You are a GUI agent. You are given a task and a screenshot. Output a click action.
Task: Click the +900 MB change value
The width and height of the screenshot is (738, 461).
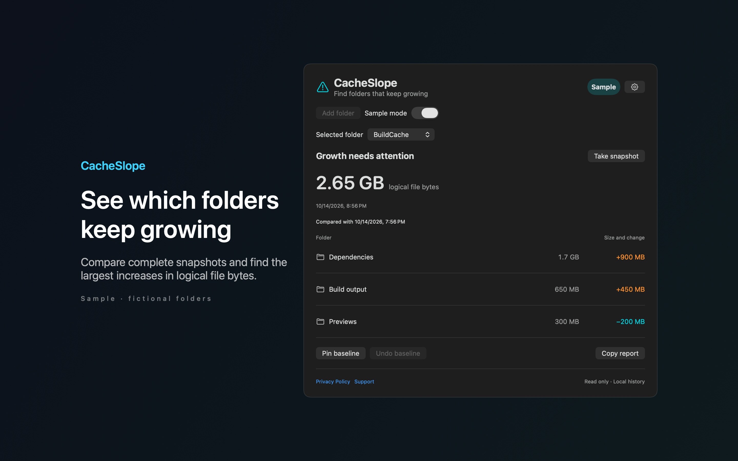[x=630, y=257]
